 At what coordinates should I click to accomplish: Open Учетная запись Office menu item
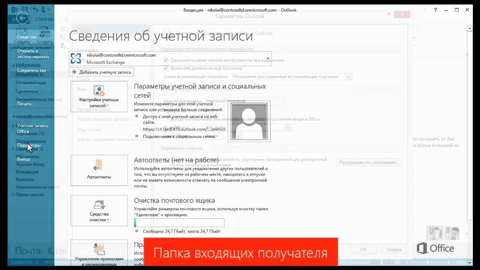tap(32, 128)
